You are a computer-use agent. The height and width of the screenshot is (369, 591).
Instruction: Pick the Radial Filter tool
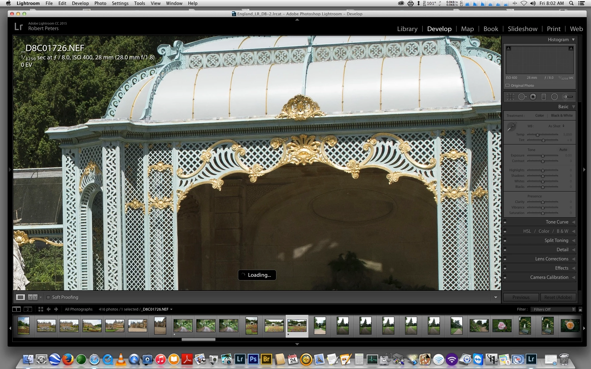[x=554, y=97]
